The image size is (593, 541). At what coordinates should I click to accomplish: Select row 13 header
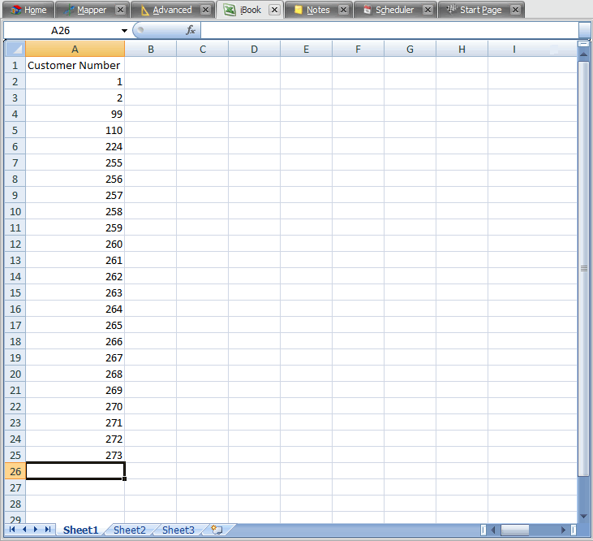click(15, 260)
